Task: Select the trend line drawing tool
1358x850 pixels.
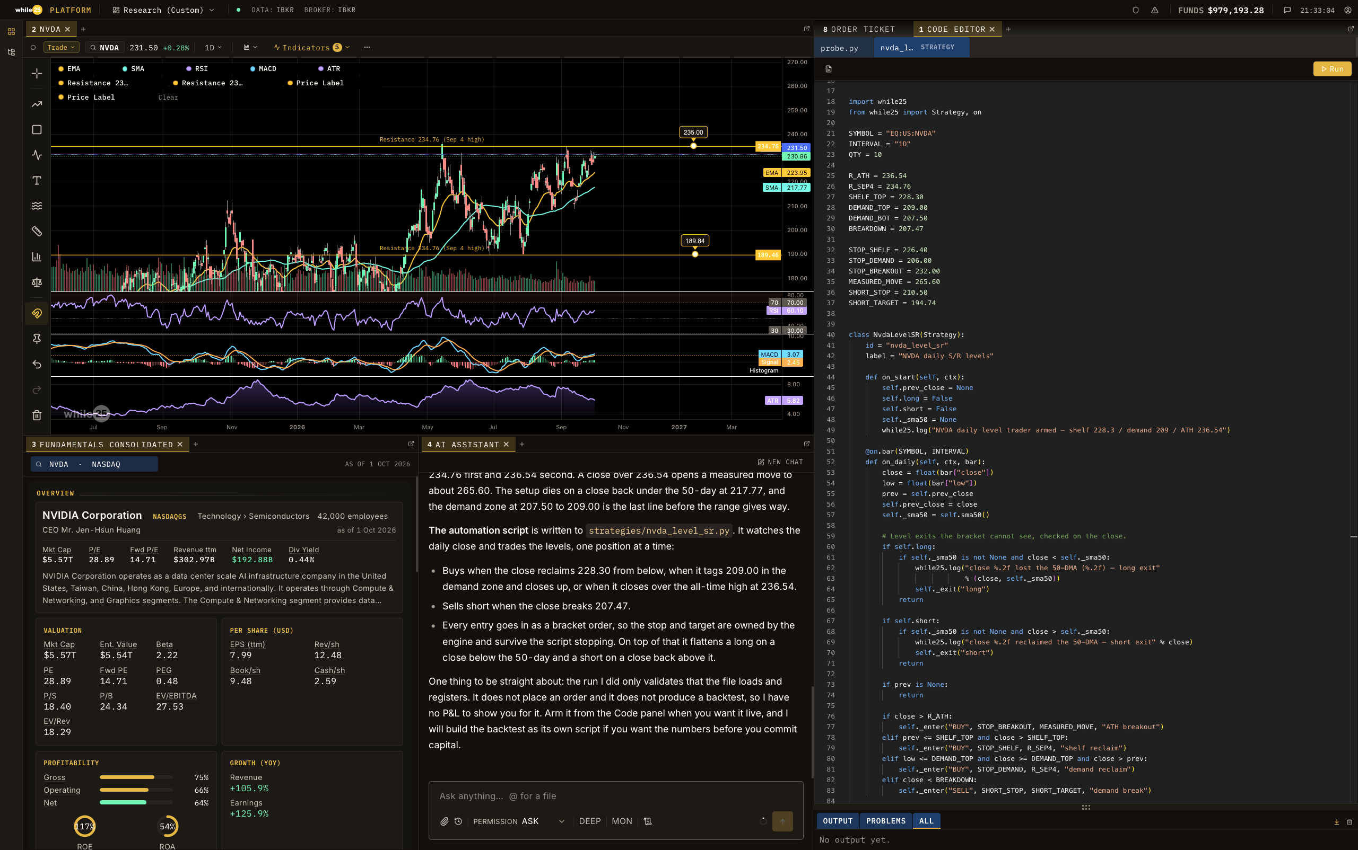Action: pos(37,104)
